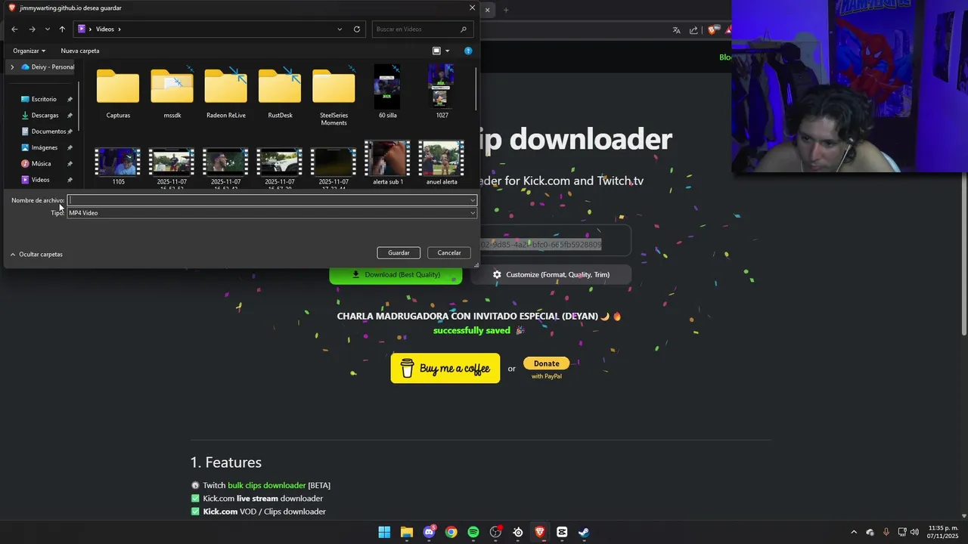Open Customize (Format, Quality, Trim) options
Screen dimensions: 968x544
[551, 274]
